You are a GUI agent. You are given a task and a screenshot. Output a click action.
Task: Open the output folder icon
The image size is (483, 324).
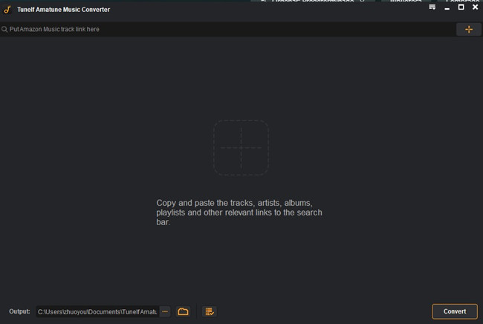tap(183, 311)
